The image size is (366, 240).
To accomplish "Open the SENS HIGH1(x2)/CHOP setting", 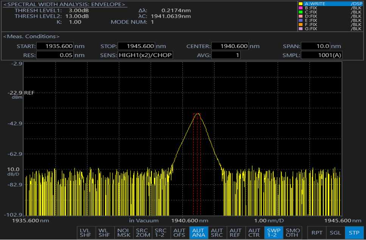I will point(145,55).
